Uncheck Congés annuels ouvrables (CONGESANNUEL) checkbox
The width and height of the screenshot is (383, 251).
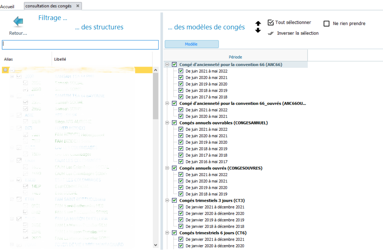[x=174, y=123]
